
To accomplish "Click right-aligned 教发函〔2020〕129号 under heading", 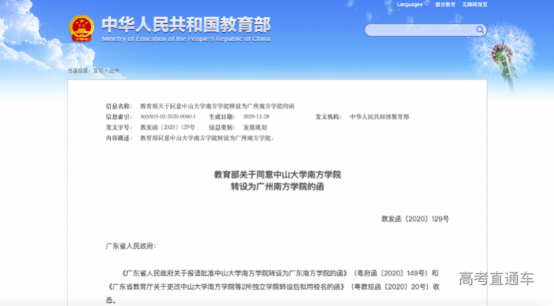I will pos(415,219).
